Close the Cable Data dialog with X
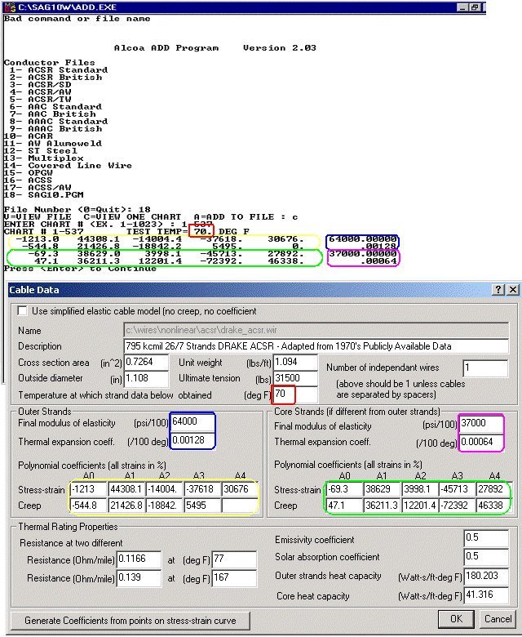522x637 pixels. point(513,289)
